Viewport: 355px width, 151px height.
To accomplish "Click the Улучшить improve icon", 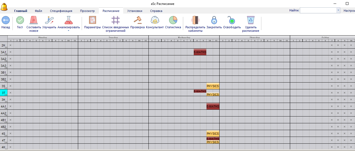I will coord(49,20).
